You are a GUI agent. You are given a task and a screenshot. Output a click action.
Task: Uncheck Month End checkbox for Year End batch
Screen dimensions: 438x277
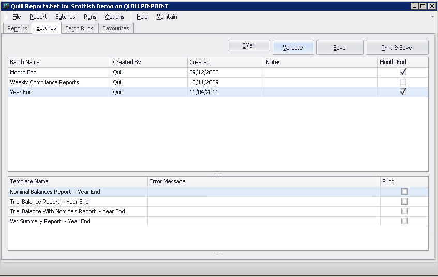[x=403, y=92]
